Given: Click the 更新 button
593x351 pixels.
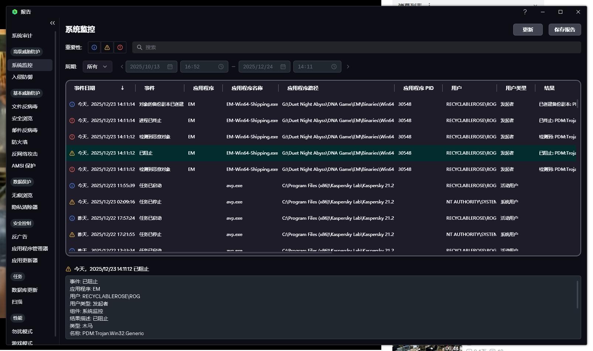Looking at the screenshot, I should (x=528, y=30).
